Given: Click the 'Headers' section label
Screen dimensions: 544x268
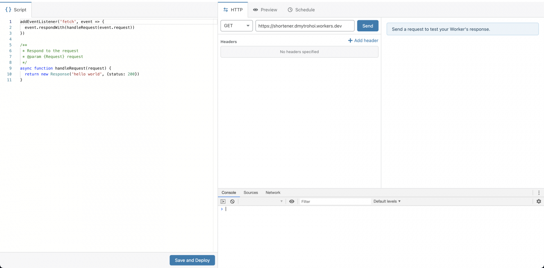Looking at the screenshot, I should coord(229,42).
